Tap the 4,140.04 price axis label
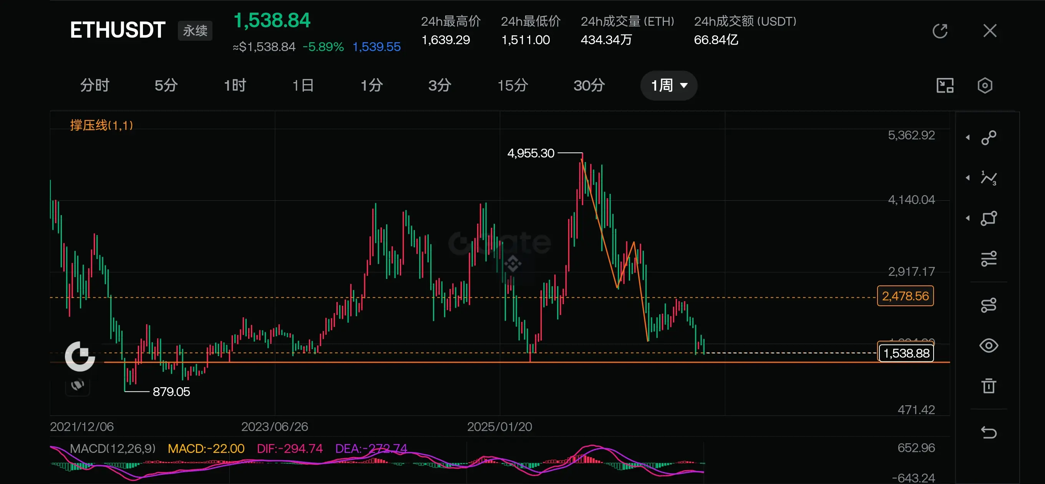The height and width of the screenshot is (484, 1045). pyautogui.click(x=911, y=200)
